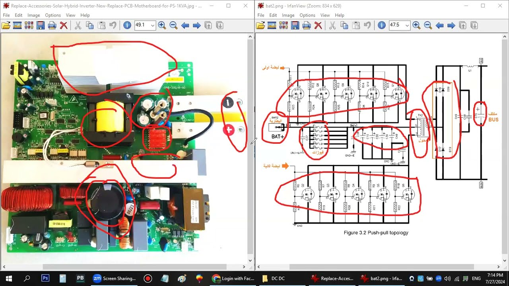Delete red X icon in bat2.png window
The image size is (509, 286).
coord(318,25)
